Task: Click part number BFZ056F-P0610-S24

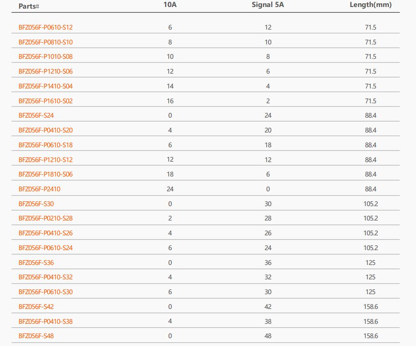Action: tap(45, 248)
